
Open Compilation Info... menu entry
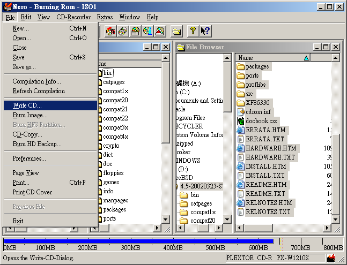click(x=36, y=81)
